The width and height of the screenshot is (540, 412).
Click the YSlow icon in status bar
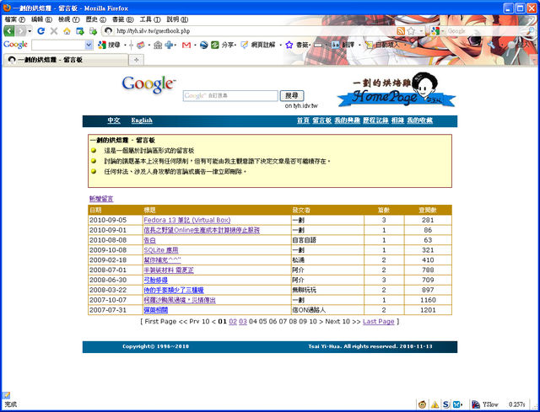pos(478,404)
